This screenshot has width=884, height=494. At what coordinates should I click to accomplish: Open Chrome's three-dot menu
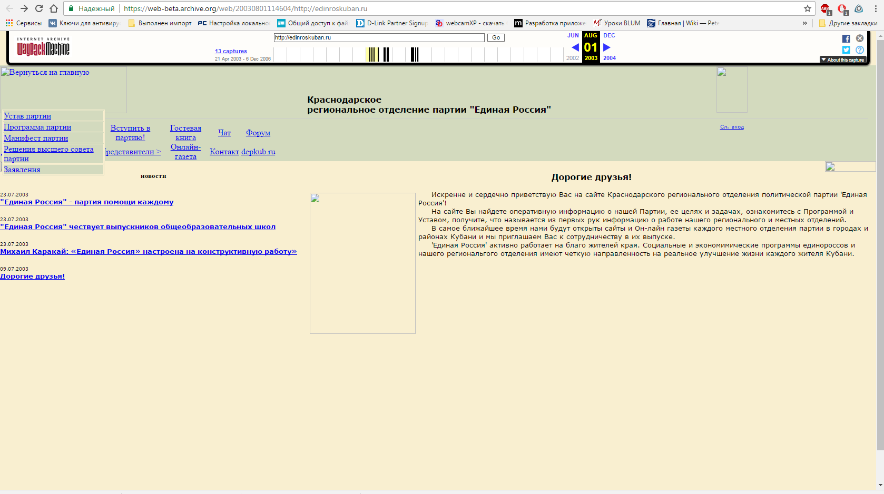(876, 8)
